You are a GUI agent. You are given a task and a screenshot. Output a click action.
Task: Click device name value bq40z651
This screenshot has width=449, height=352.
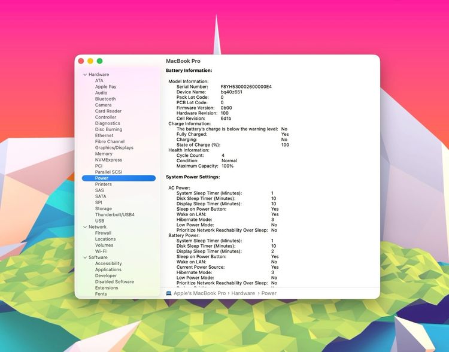(231, 92)
